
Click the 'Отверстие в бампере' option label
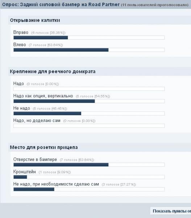[35, 160]
